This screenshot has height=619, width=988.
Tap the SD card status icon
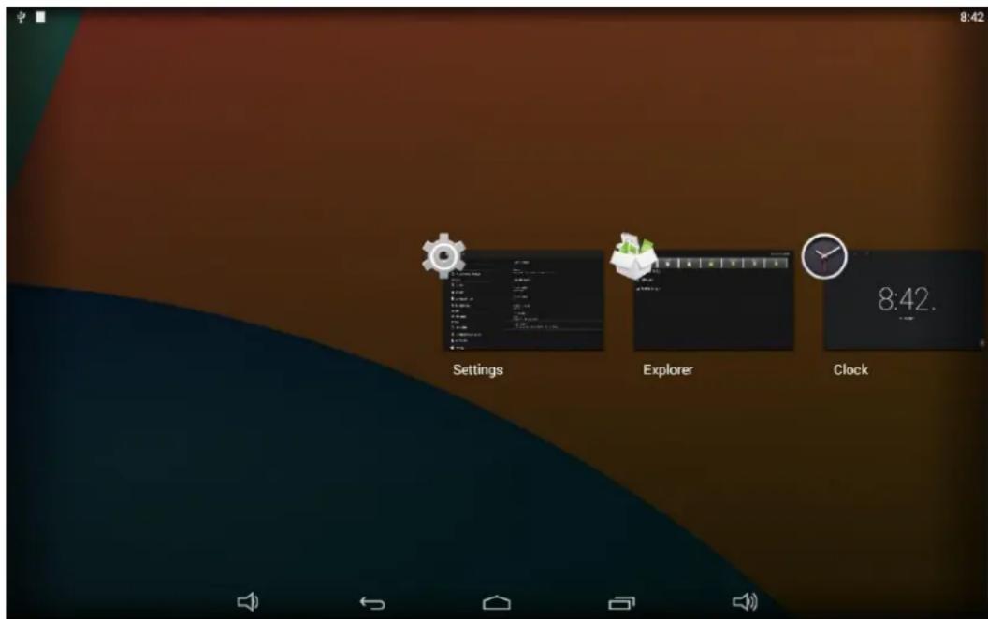40,17
